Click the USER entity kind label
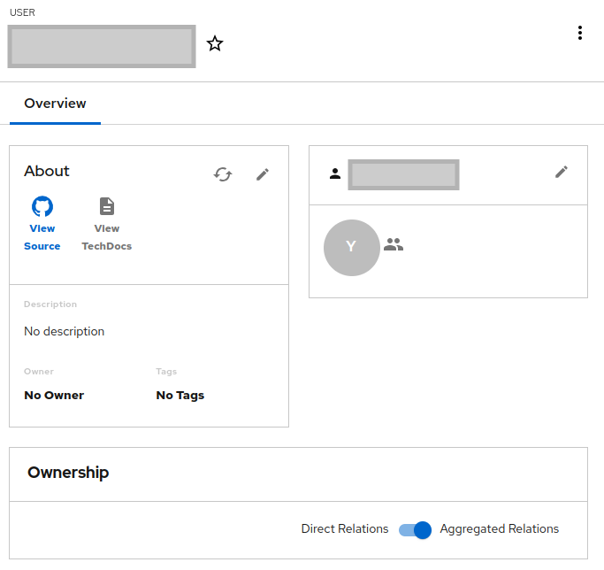 click(22, 12)
